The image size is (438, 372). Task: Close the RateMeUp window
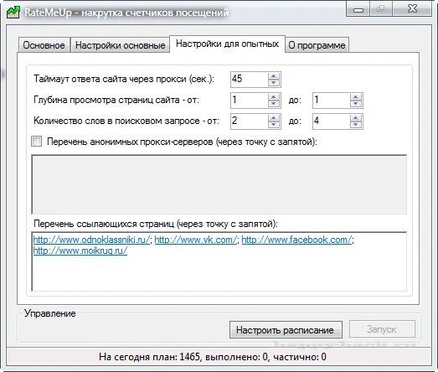click(412, 8)
